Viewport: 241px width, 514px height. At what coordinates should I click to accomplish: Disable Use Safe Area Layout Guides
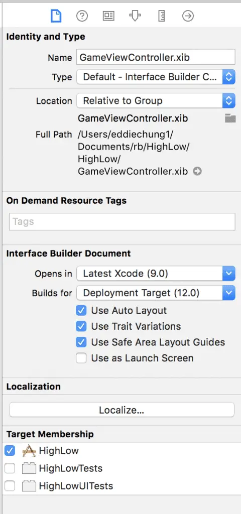click(81, 342)
